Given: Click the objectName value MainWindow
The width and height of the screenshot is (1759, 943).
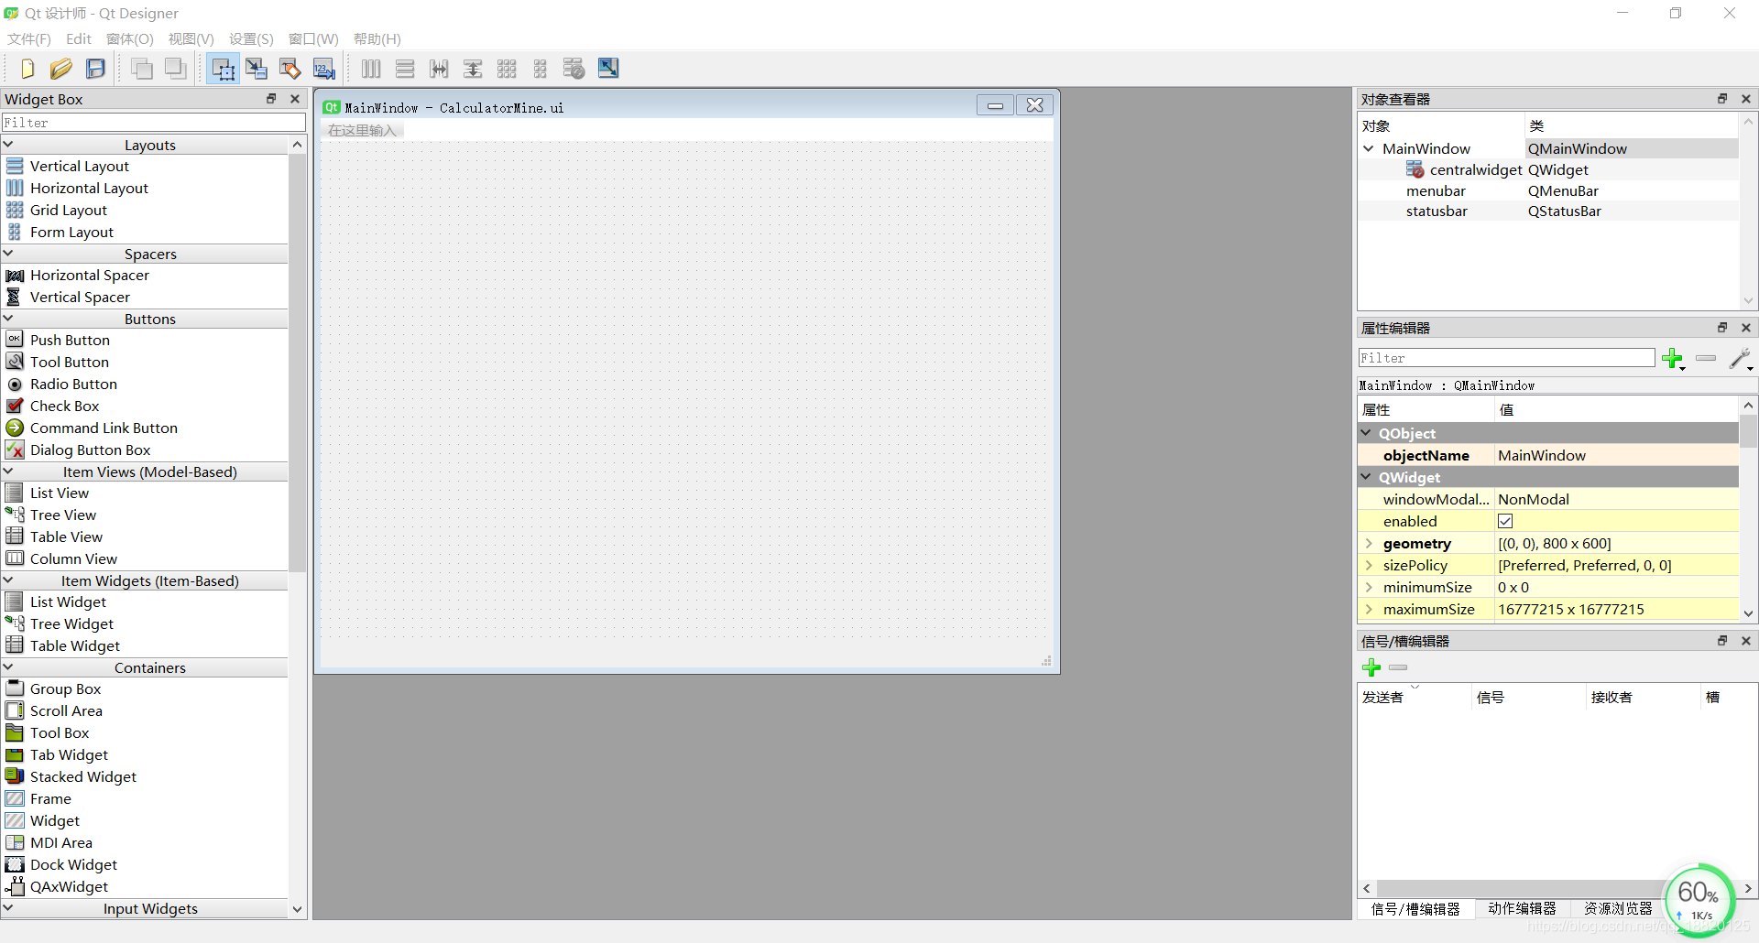Looking at the screenshot, I should (1616, 455).
